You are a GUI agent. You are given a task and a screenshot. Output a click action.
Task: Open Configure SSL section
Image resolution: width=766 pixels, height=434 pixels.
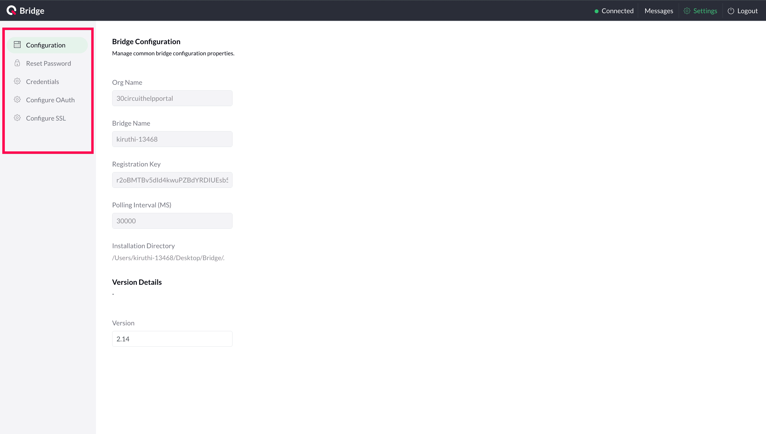[46, 118]
